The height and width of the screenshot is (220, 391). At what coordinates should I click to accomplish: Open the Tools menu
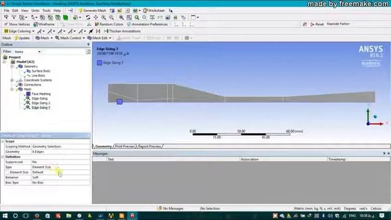click(46, 10)
